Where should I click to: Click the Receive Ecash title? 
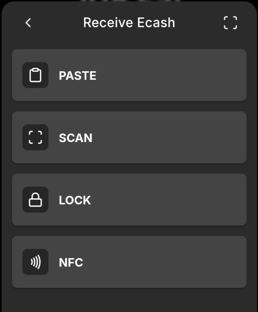129,23
